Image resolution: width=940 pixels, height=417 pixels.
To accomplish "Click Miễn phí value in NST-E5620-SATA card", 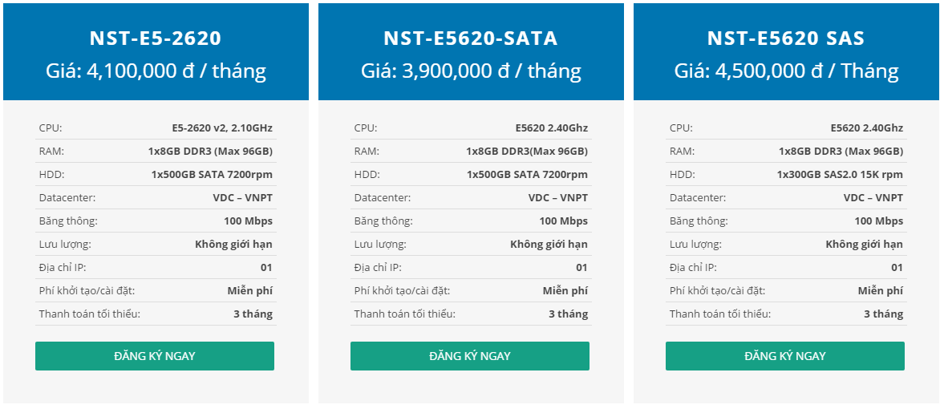I will [x=565, y=291].
